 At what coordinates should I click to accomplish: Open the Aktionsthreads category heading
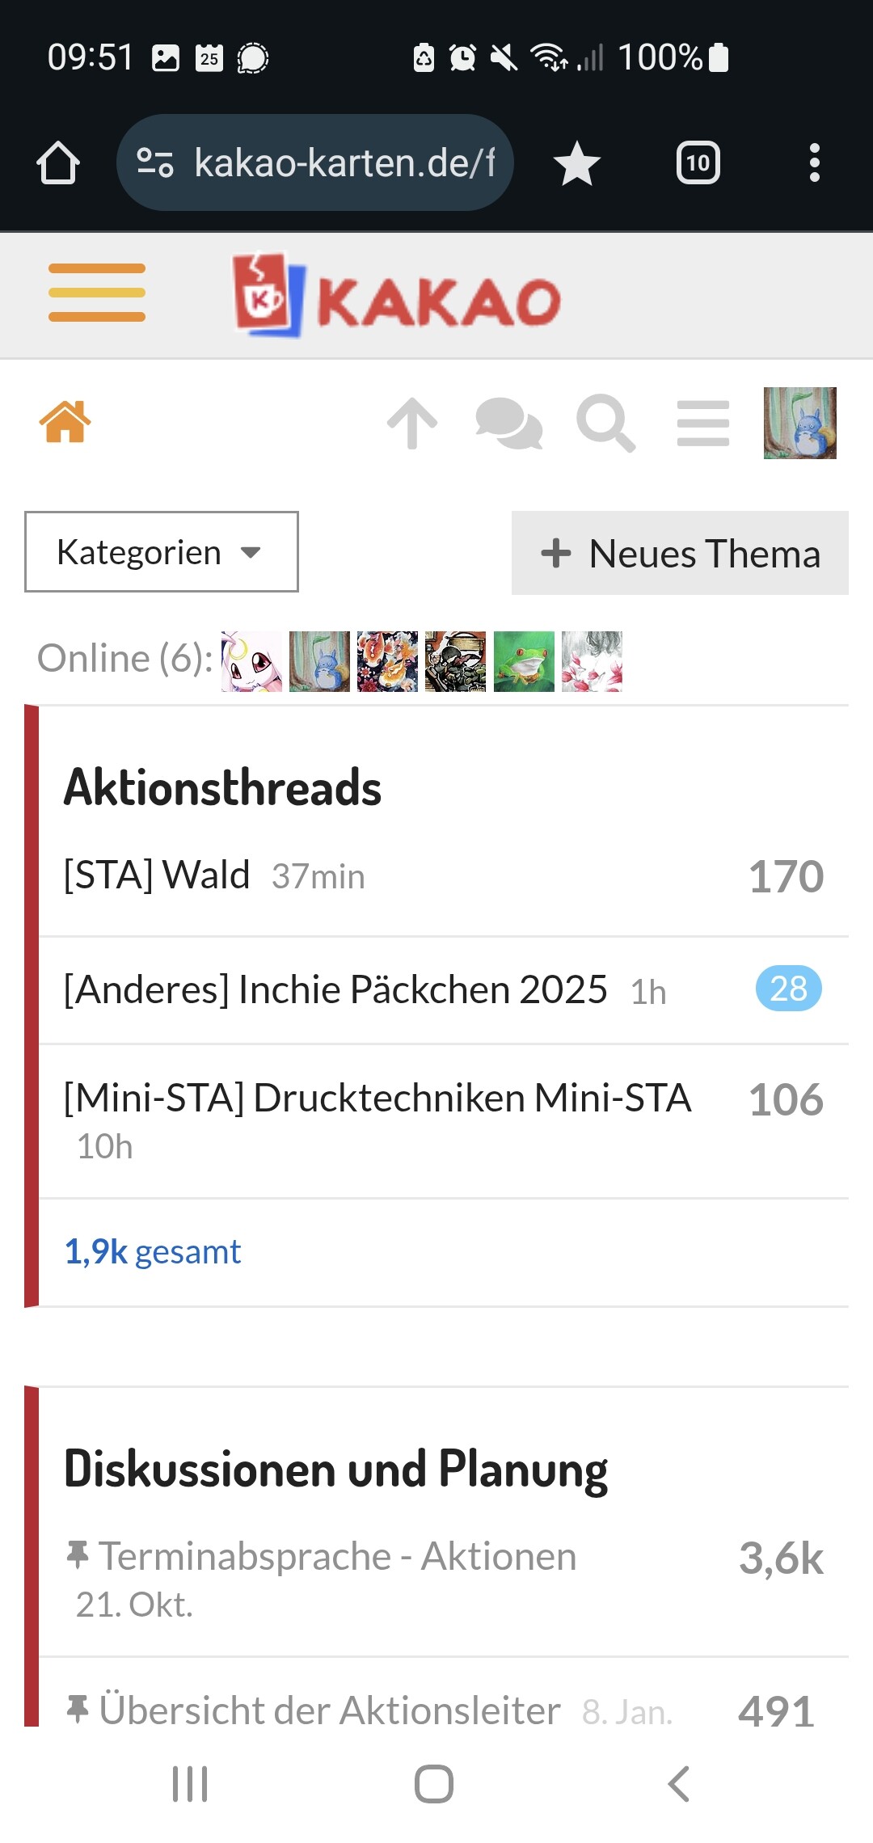coord(222,787)
